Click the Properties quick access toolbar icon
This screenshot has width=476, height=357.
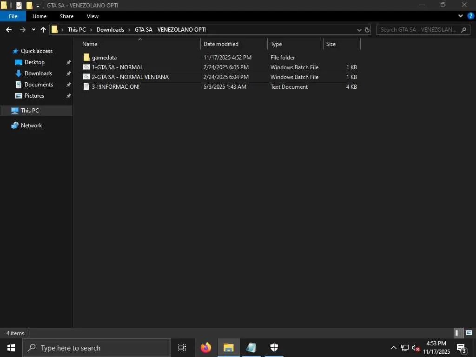19,5
